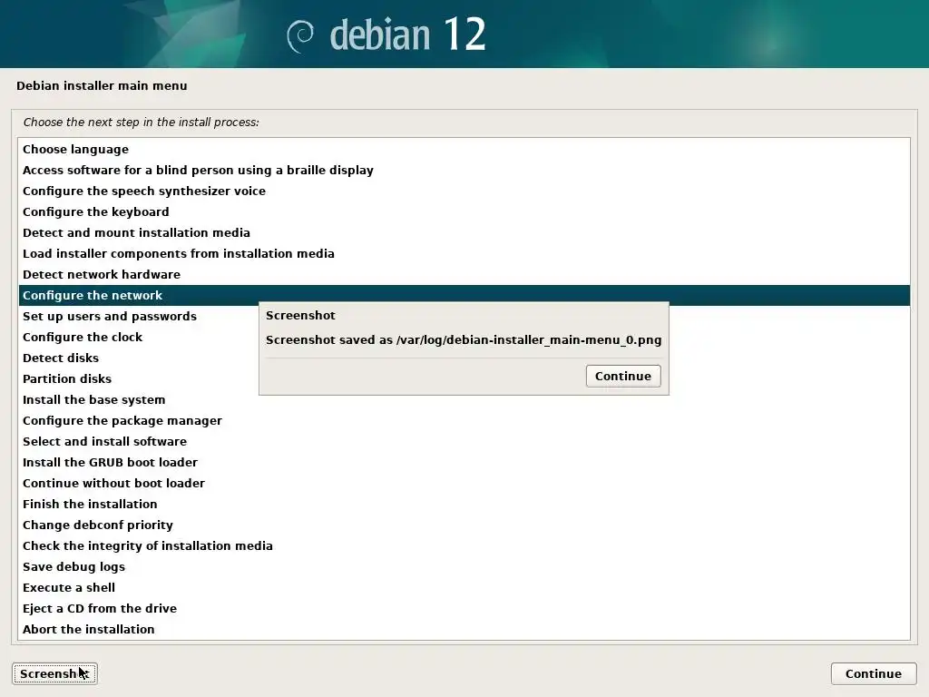Image resolution: width=929 pixels, height=697 pixels.
Task: Select Detect and mount installation media
Action: 464,232
